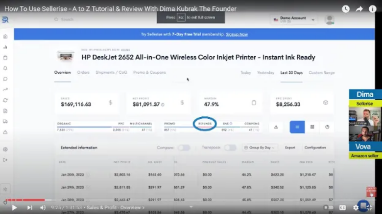Toggle closed captions CC button

(342, 208)
